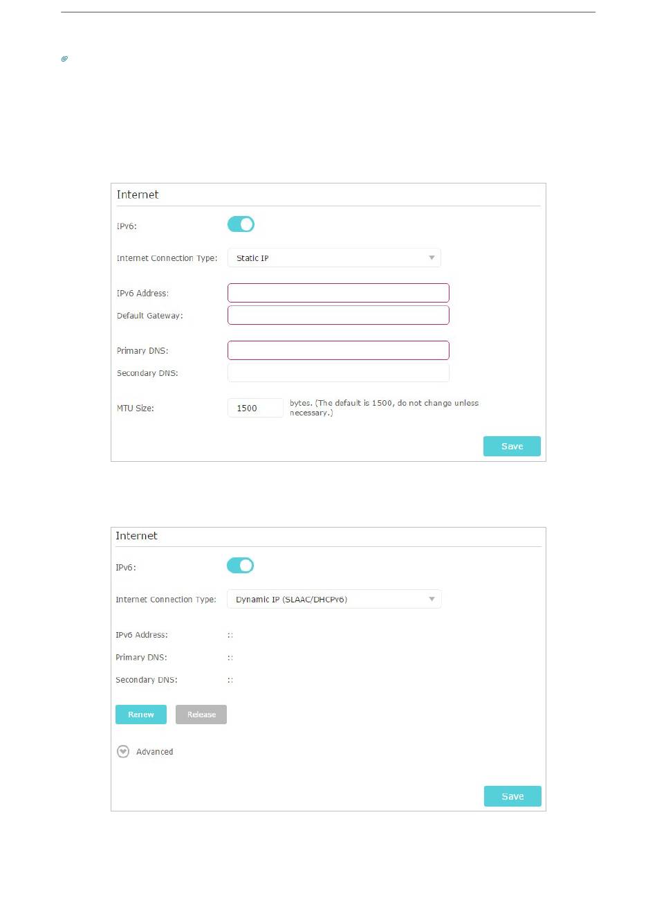Image resolution: width=657 pixels, height=898 pixels.
Task: Open the Dynamic IP (SLAAC/DHCPv6) dropdown
Action: click(334, 600)
